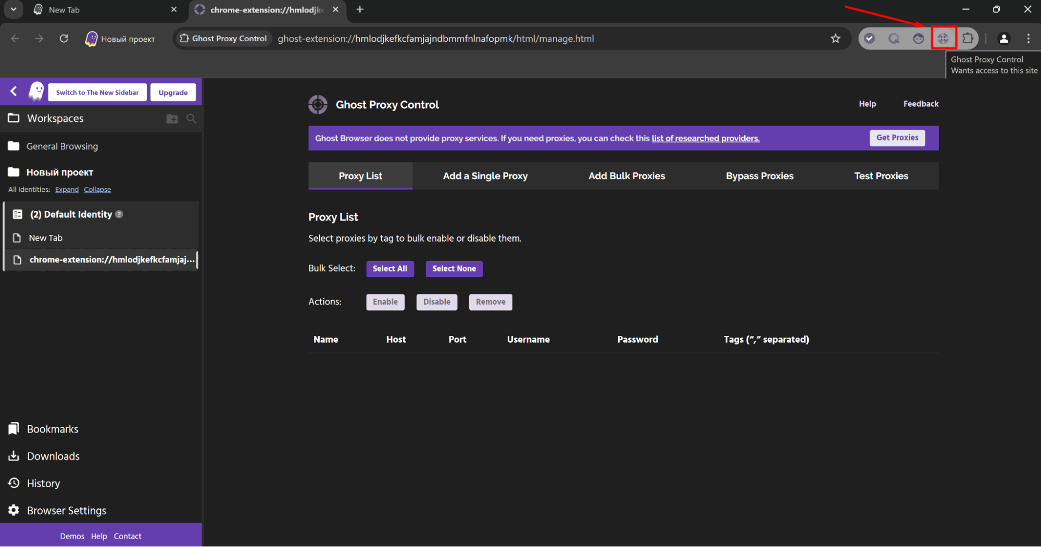Click Select None button

(x=454, y=269)
